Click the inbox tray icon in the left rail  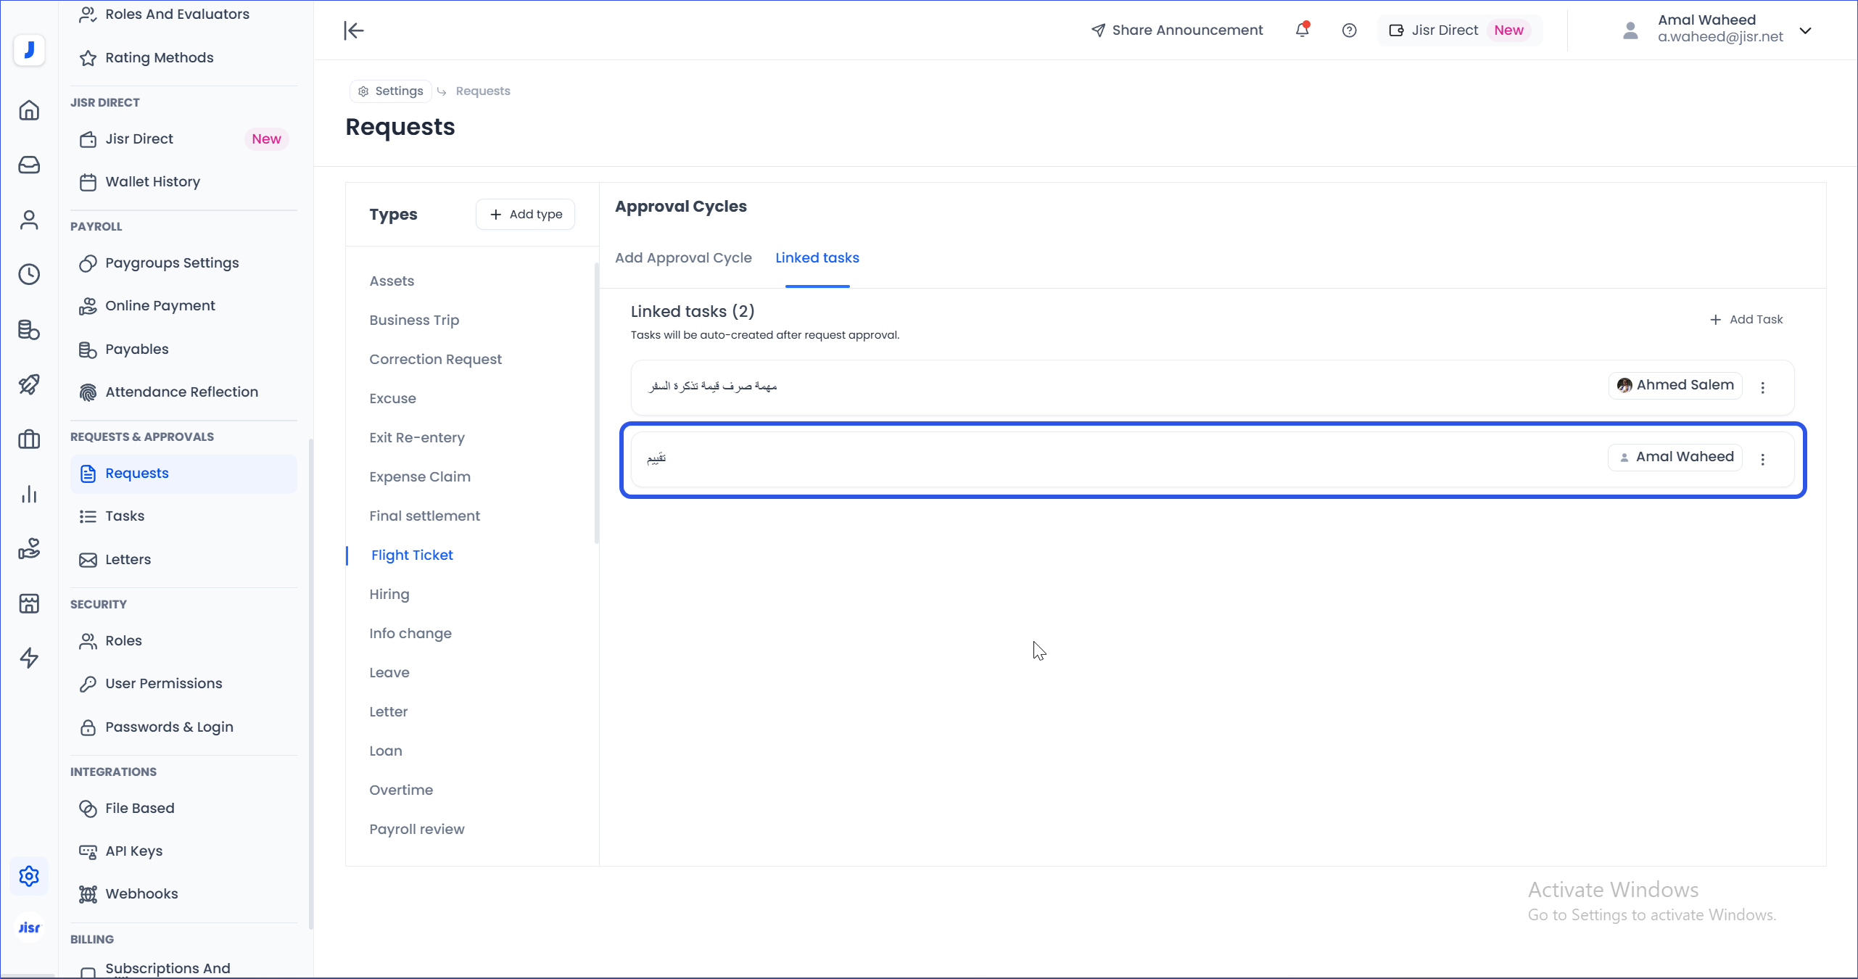[x=29, y=165]
